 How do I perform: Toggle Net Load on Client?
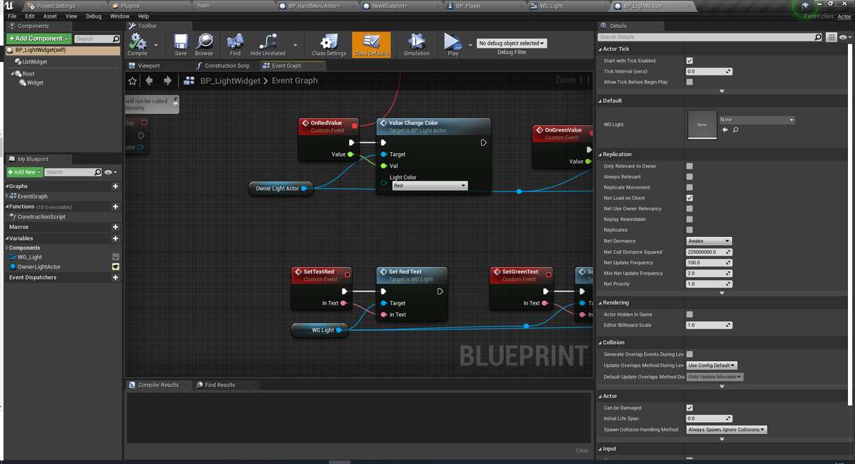[689, 198]
